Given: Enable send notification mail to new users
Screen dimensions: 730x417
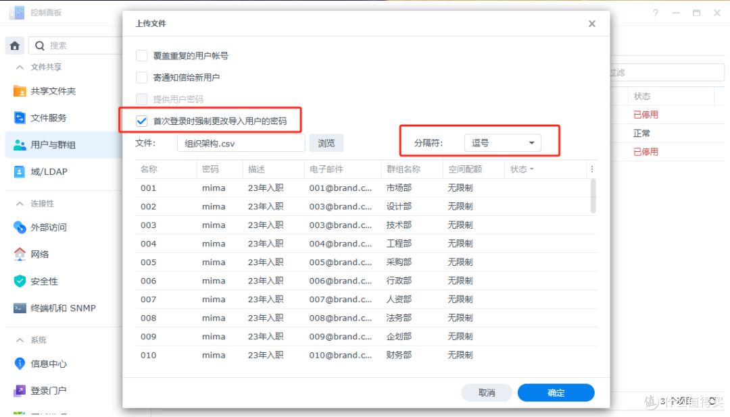Looking at the screenshot, I should click(141, 77).
